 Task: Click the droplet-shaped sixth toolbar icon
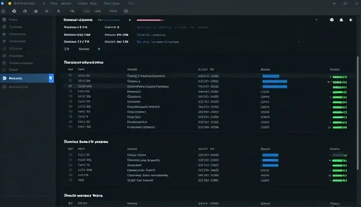(59, 11)
